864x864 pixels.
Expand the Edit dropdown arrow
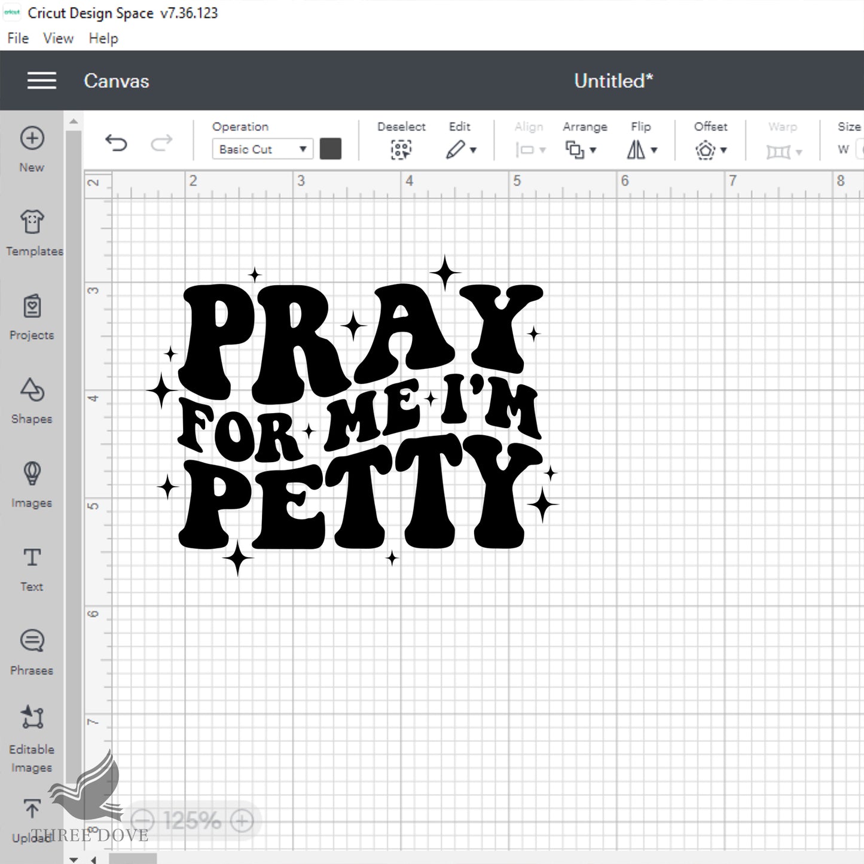point(474,150)
